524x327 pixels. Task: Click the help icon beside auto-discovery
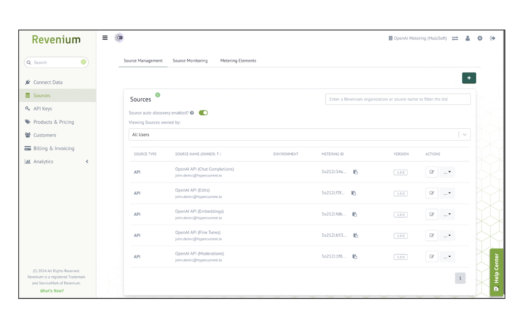192,113
